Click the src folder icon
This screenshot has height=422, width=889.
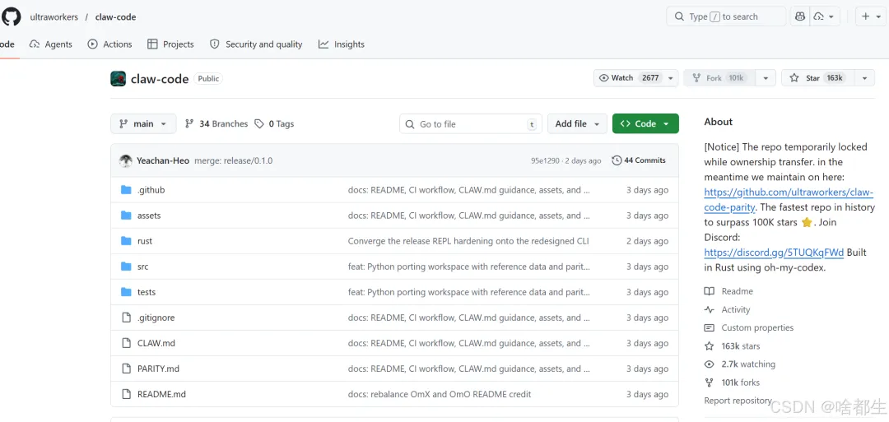point(127,267)
